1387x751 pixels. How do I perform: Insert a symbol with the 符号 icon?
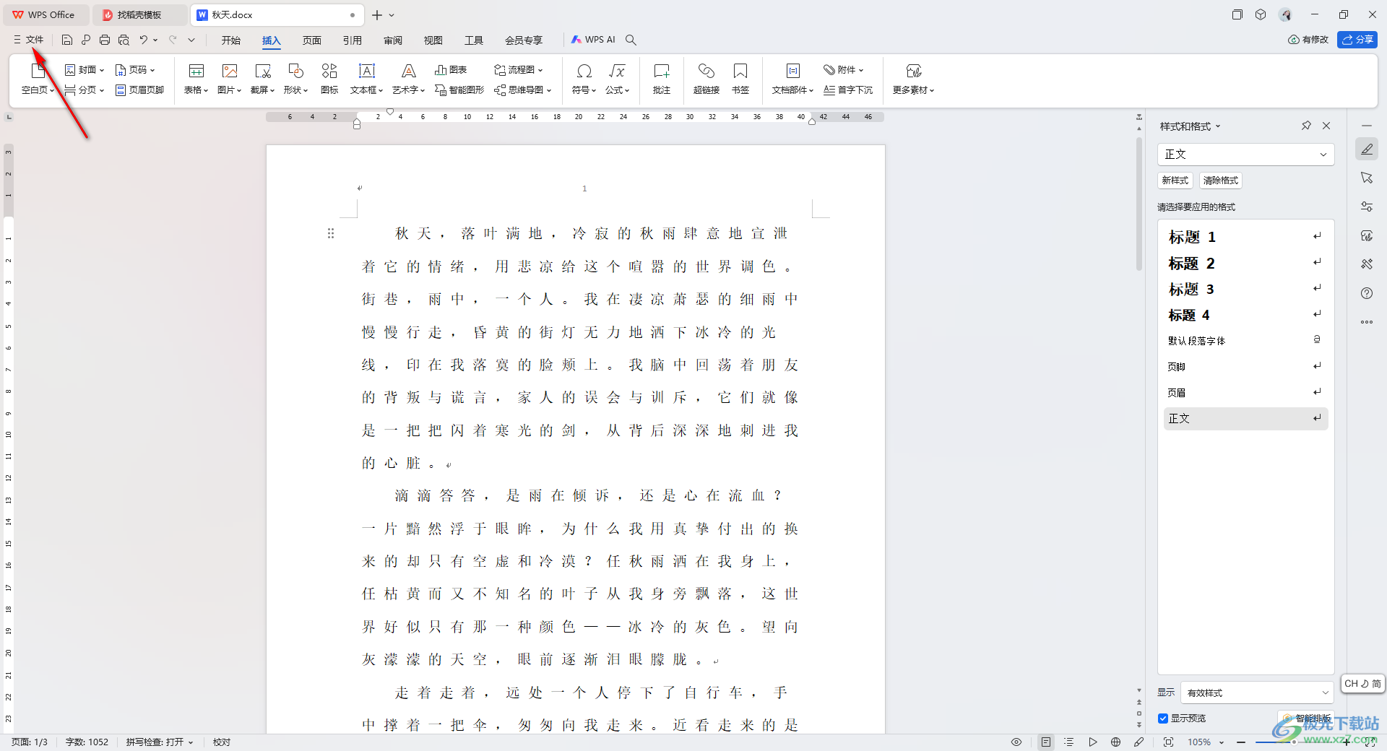tap(584, 71)
